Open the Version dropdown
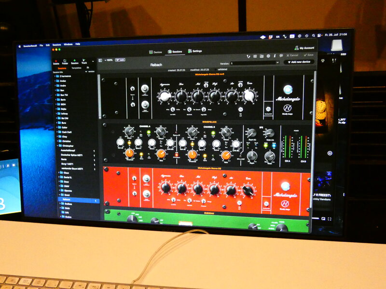The height and width of the screenshot is (289, 386). click(255, 63)
